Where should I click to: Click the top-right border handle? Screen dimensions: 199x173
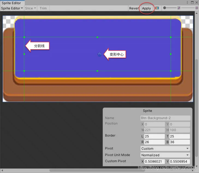tap(171, 37)
